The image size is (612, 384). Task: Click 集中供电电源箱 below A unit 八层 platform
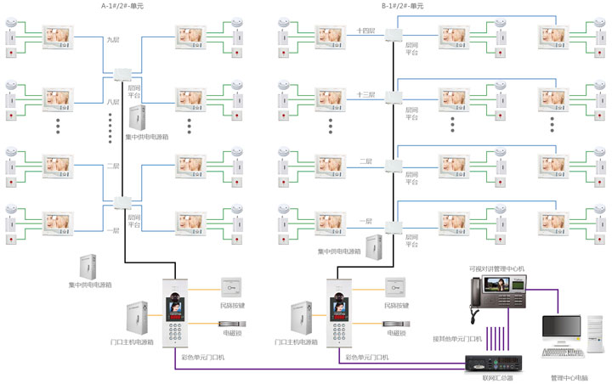coord(138,117)
